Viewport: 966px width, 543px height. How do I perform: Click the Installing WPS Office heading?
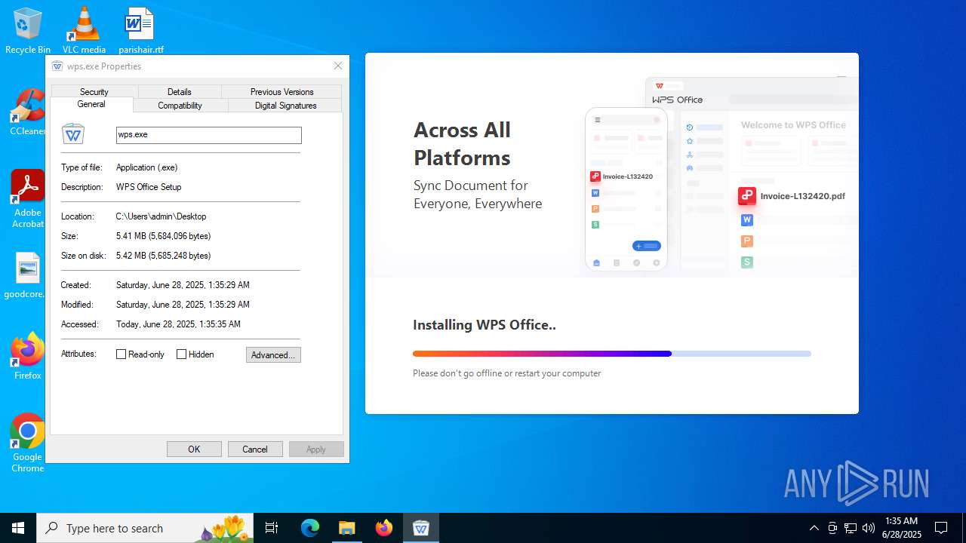point(485,325)
